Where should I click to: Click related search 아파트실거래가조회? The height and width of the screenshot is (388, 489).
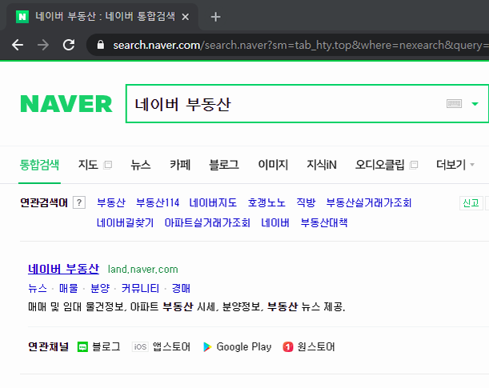pyautogui.click(x=207, y=222)
